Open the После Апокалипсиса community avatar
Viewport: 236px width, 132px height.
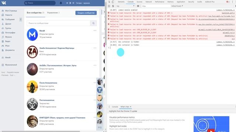tap(32, 87)
